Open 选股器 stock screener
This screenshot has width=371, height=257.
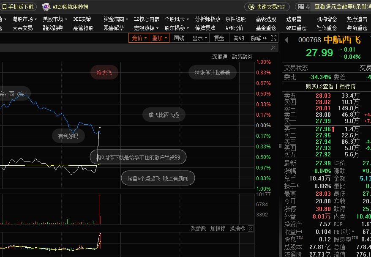point(294,19)
